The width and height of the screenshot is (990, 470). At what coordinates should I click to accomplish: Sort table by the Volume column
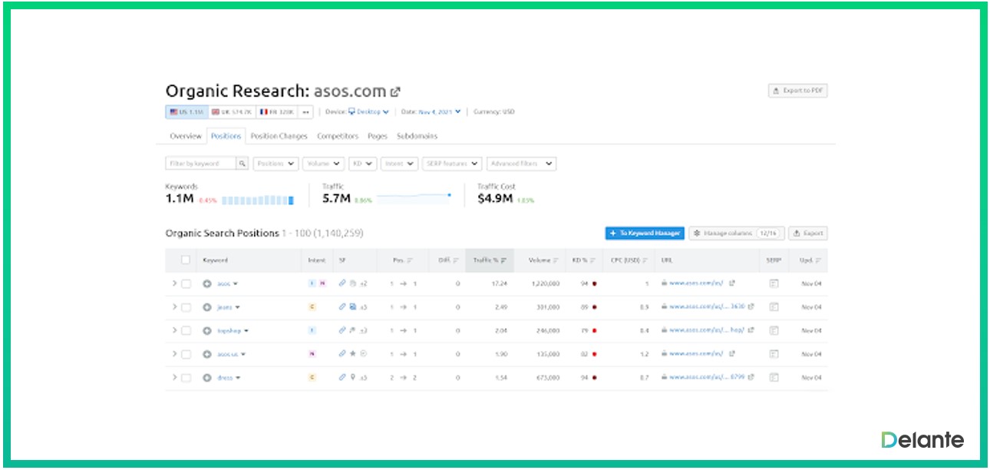(x=543, y=260)
